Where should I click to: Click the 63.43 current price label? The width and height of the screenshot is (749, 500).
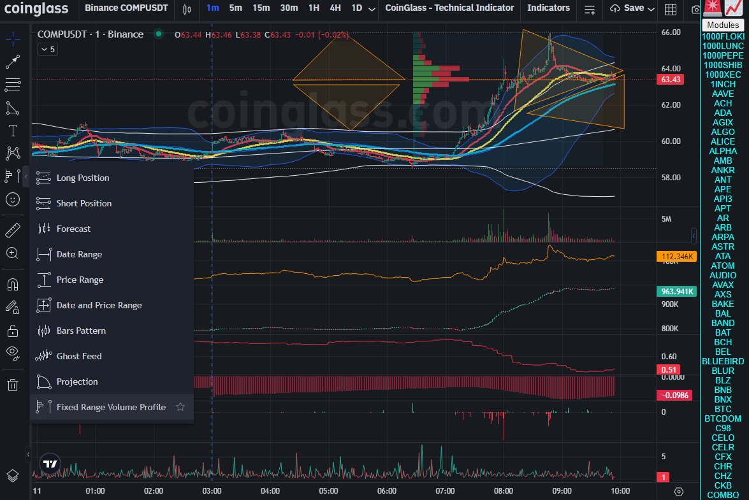pos(670,79)
